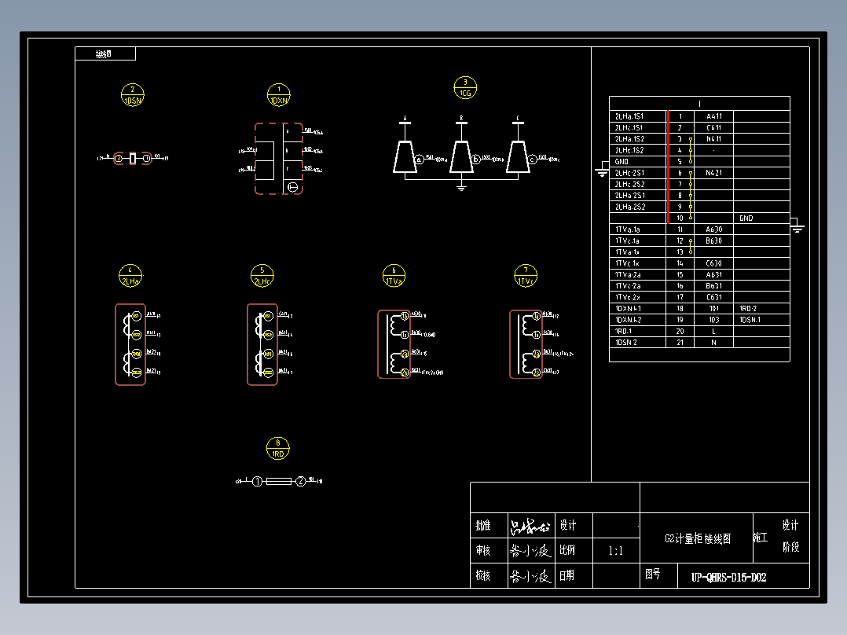Select the ground symbol right of terminal table
The width and height of the screenshot is (847, 635).
pyautogui.click(x=797, y=227)
